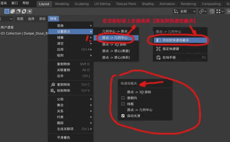Screen dimensions: 230x142
Task: Click the 在线手册 globe icon
Action: 158,57
